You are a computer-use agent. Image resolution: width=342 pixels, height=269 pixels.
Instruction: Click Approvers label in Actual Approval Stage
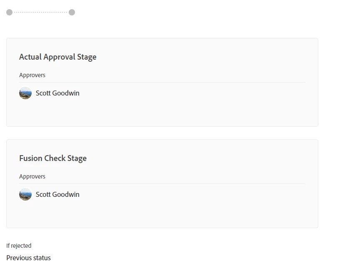tap(32, 75)
